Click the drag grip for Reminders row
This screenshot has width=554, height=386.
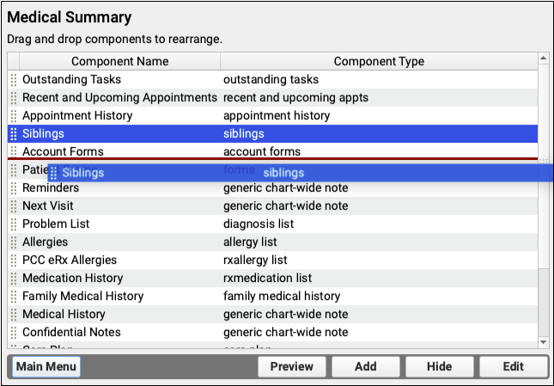coord(13,187)
